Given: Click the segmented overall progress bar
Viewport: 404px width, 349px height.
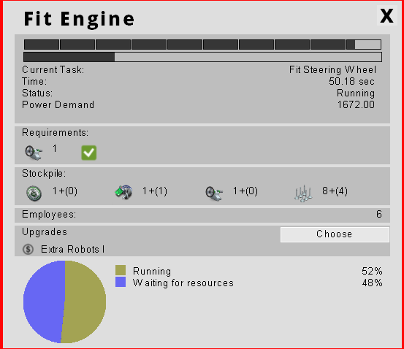Looking at the screenshot, I should [202, 45].
